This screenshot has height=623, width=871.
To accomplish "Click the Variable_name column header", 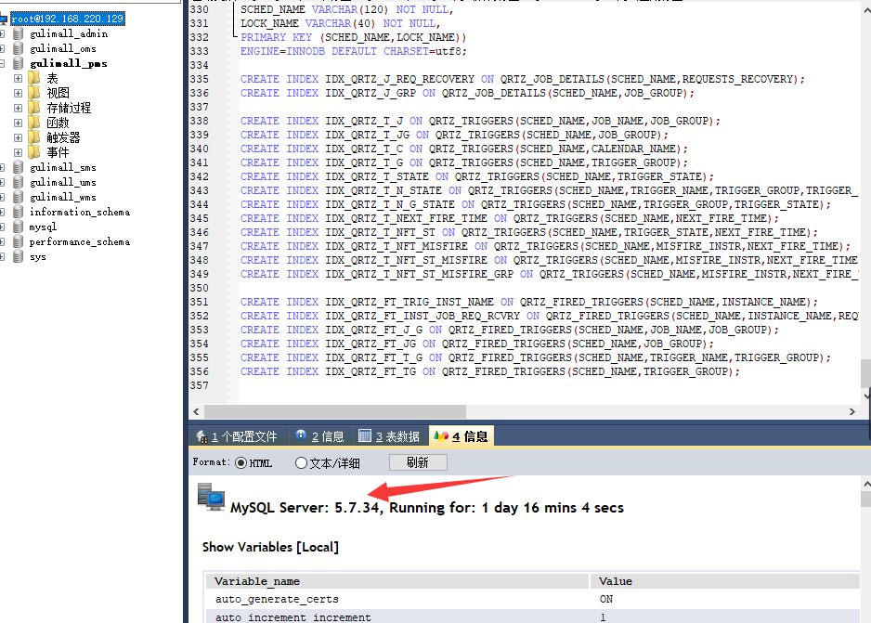I will point(397,581).
